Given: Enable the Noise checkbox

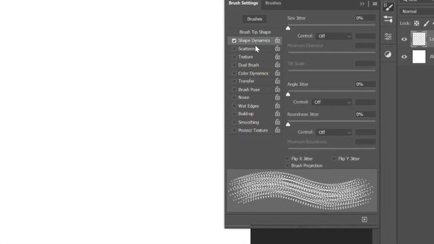Looking at the screenshot, I should pos(234,98).
